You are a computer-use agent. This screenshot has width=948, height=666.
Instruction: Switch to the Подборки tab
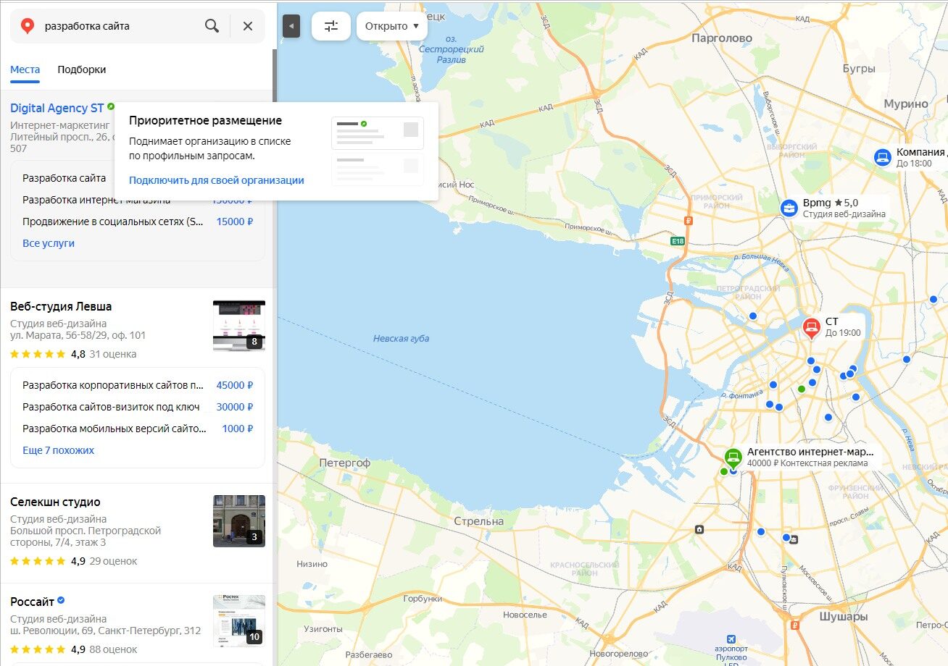(x=82, y=69)
